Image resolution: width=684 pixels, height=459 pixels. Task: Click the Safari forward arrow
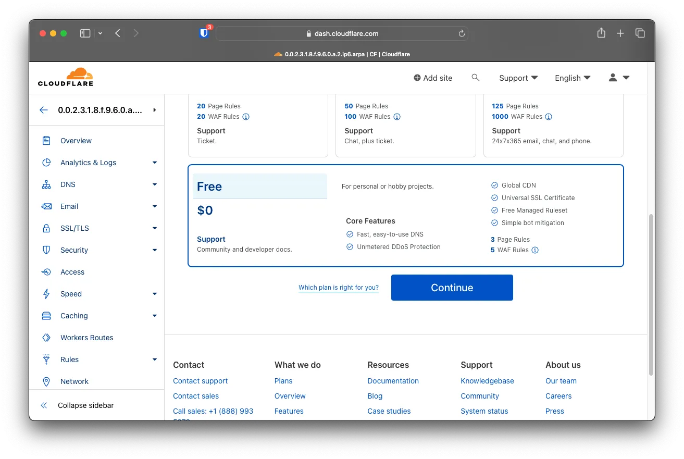136,33
